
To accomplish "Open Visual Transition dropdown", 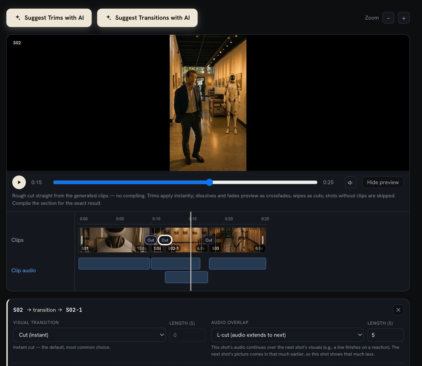I will (90, 335).
